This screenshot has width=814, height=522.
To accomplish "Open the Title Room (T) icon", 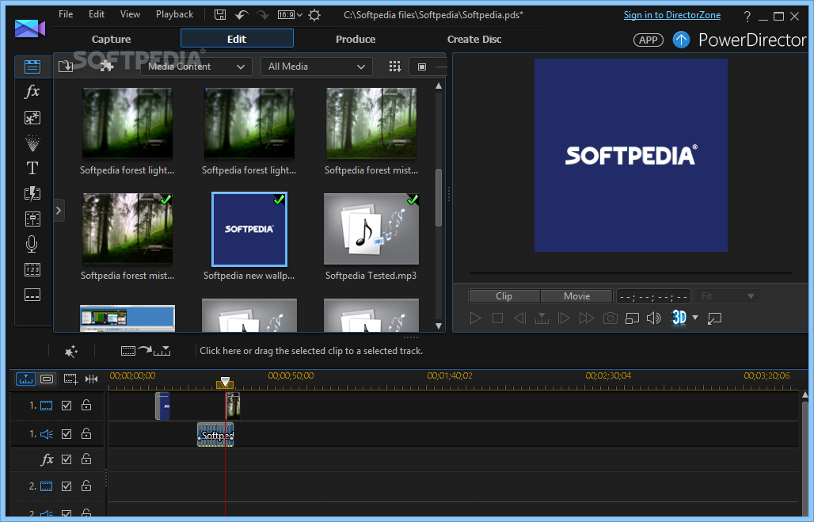I will [32, 168].
